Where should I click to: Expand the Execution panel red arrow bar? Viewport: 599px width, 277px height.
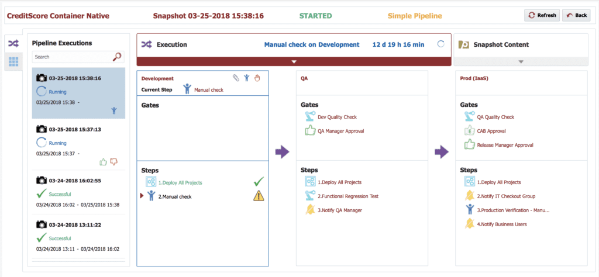pos(294,61)
